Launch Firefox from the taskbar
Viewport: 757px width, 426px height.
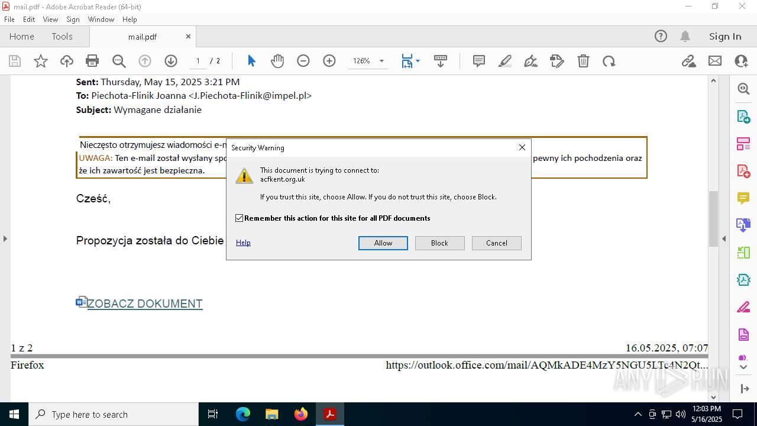(x=301, y=414)
